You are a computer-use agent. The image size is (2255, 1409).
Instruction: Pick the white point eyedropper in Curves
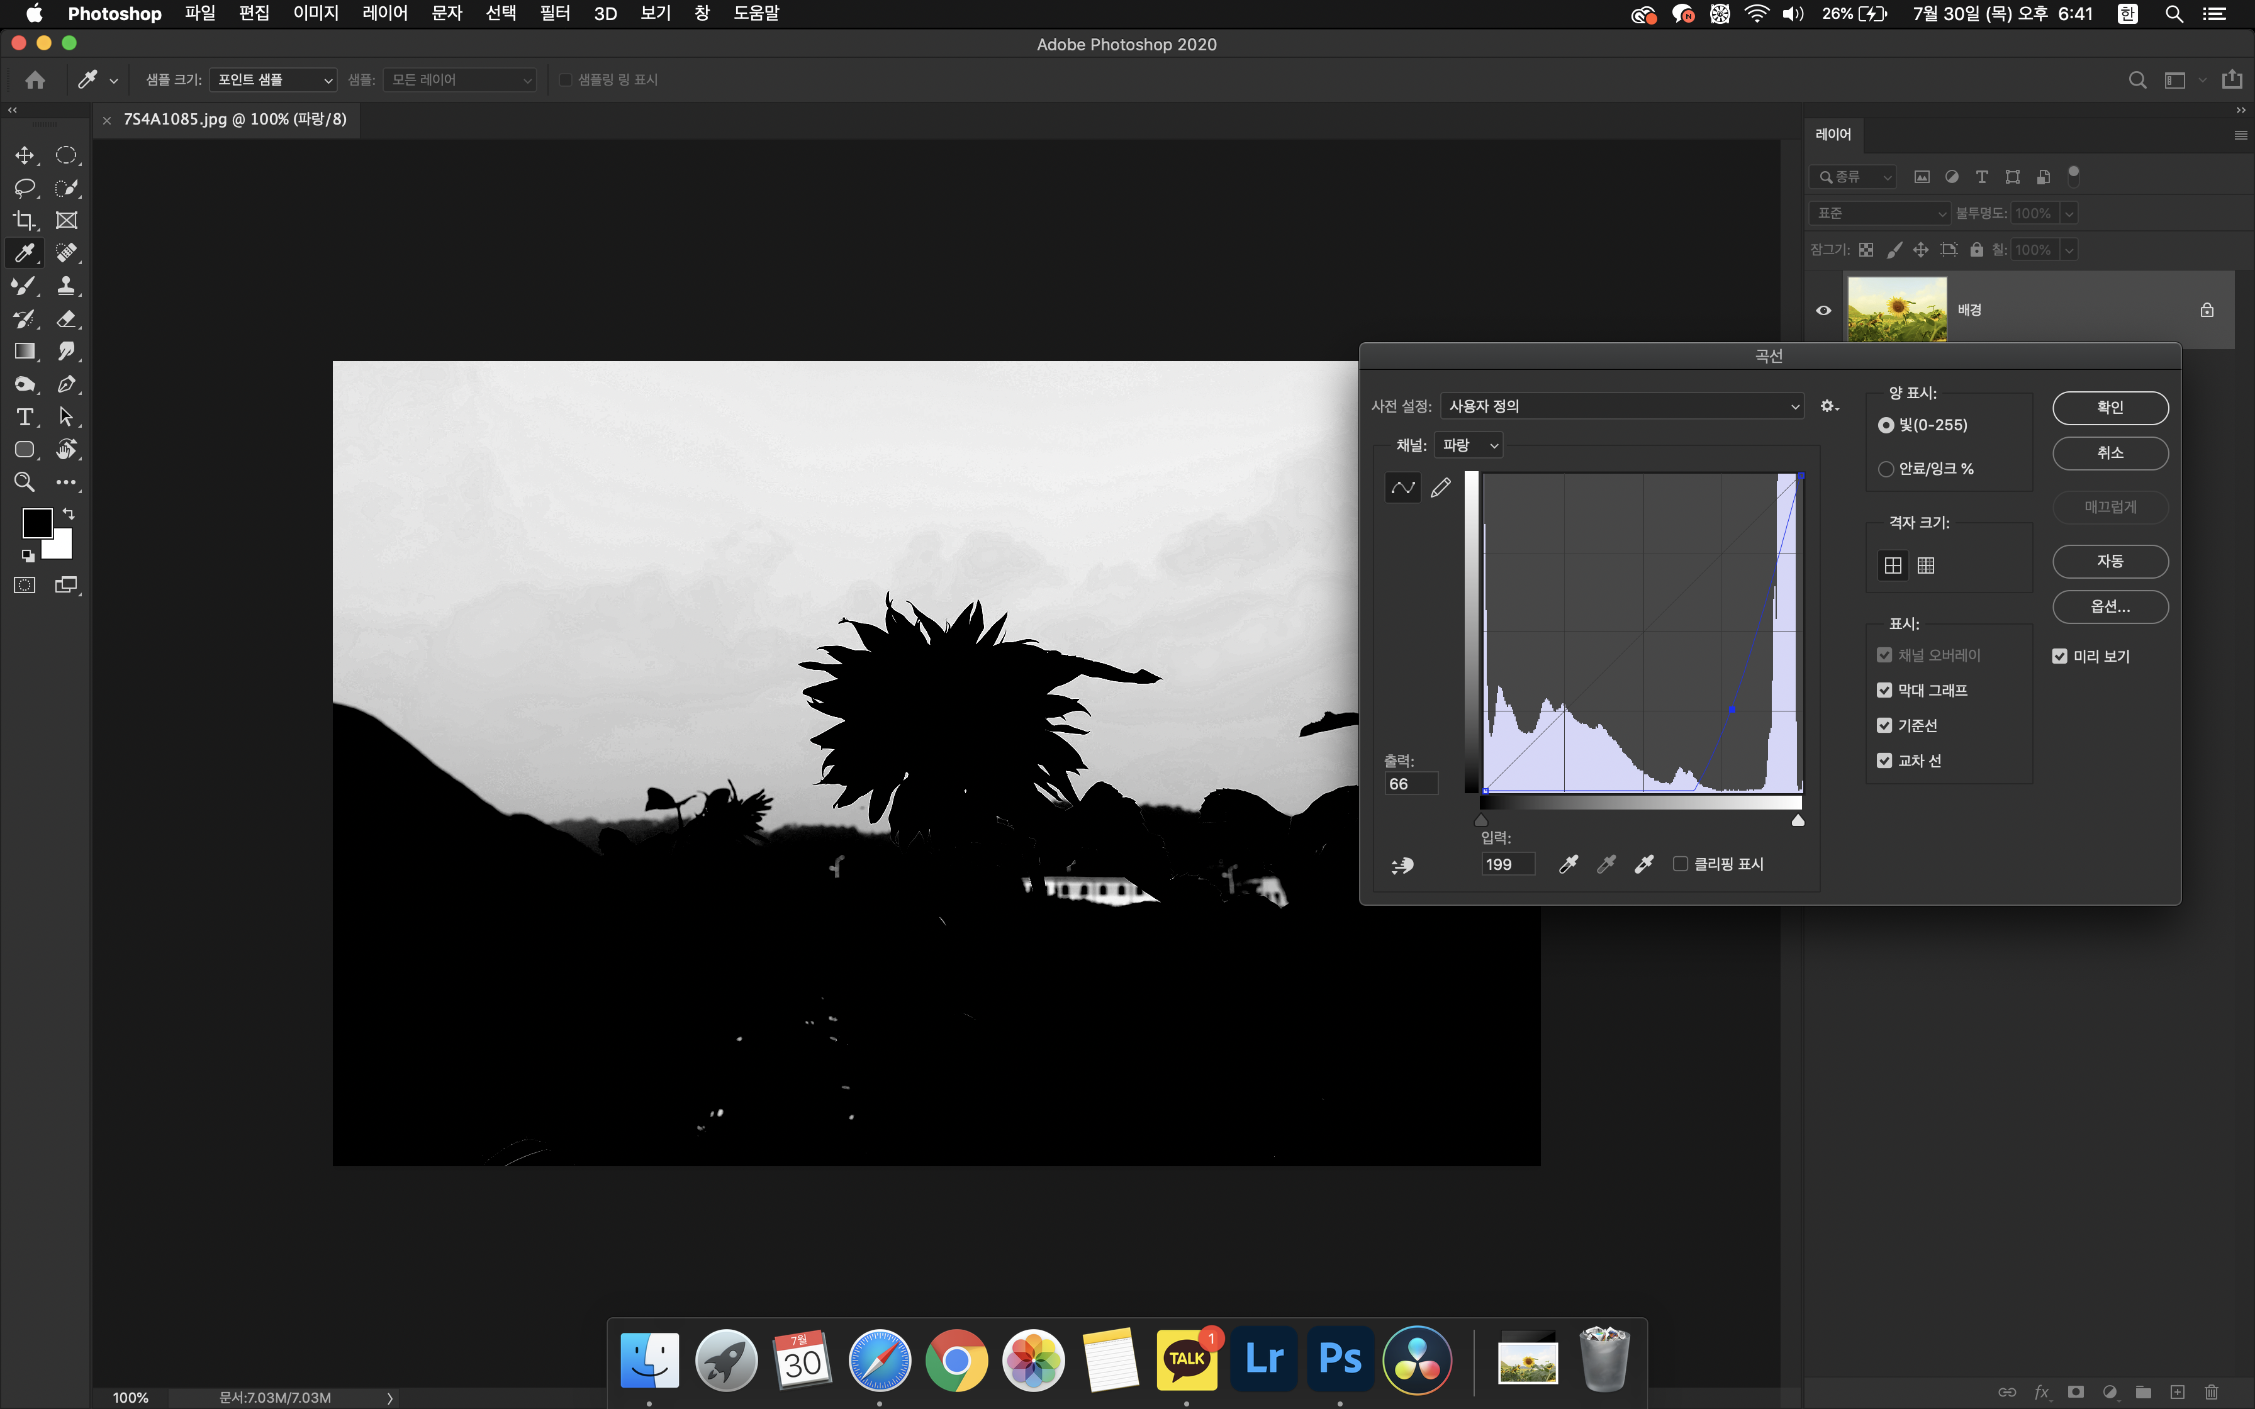click(x=1643, y=864)
